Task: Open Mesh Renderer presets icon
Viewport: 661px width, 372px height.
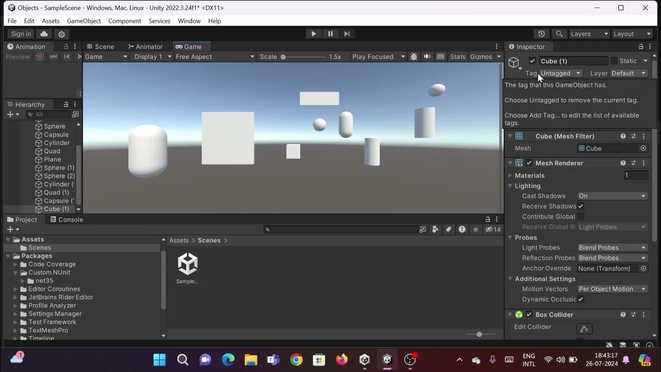Action: (x=634, y=163)
